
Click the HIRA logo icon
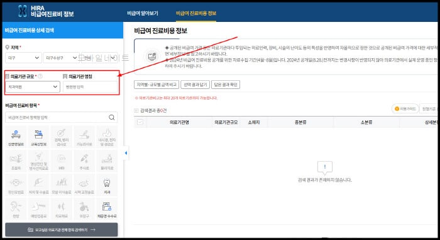[x=23, y=11]
